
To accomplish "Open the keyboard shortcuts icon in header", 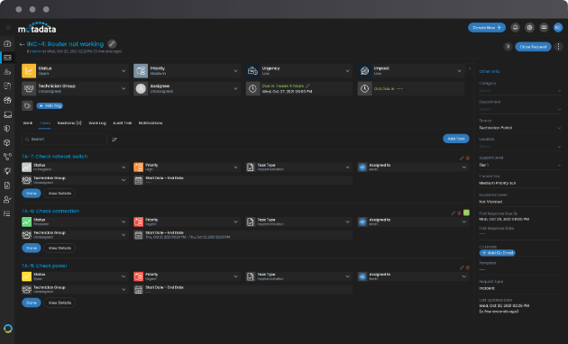I will (x=544, y=28).
